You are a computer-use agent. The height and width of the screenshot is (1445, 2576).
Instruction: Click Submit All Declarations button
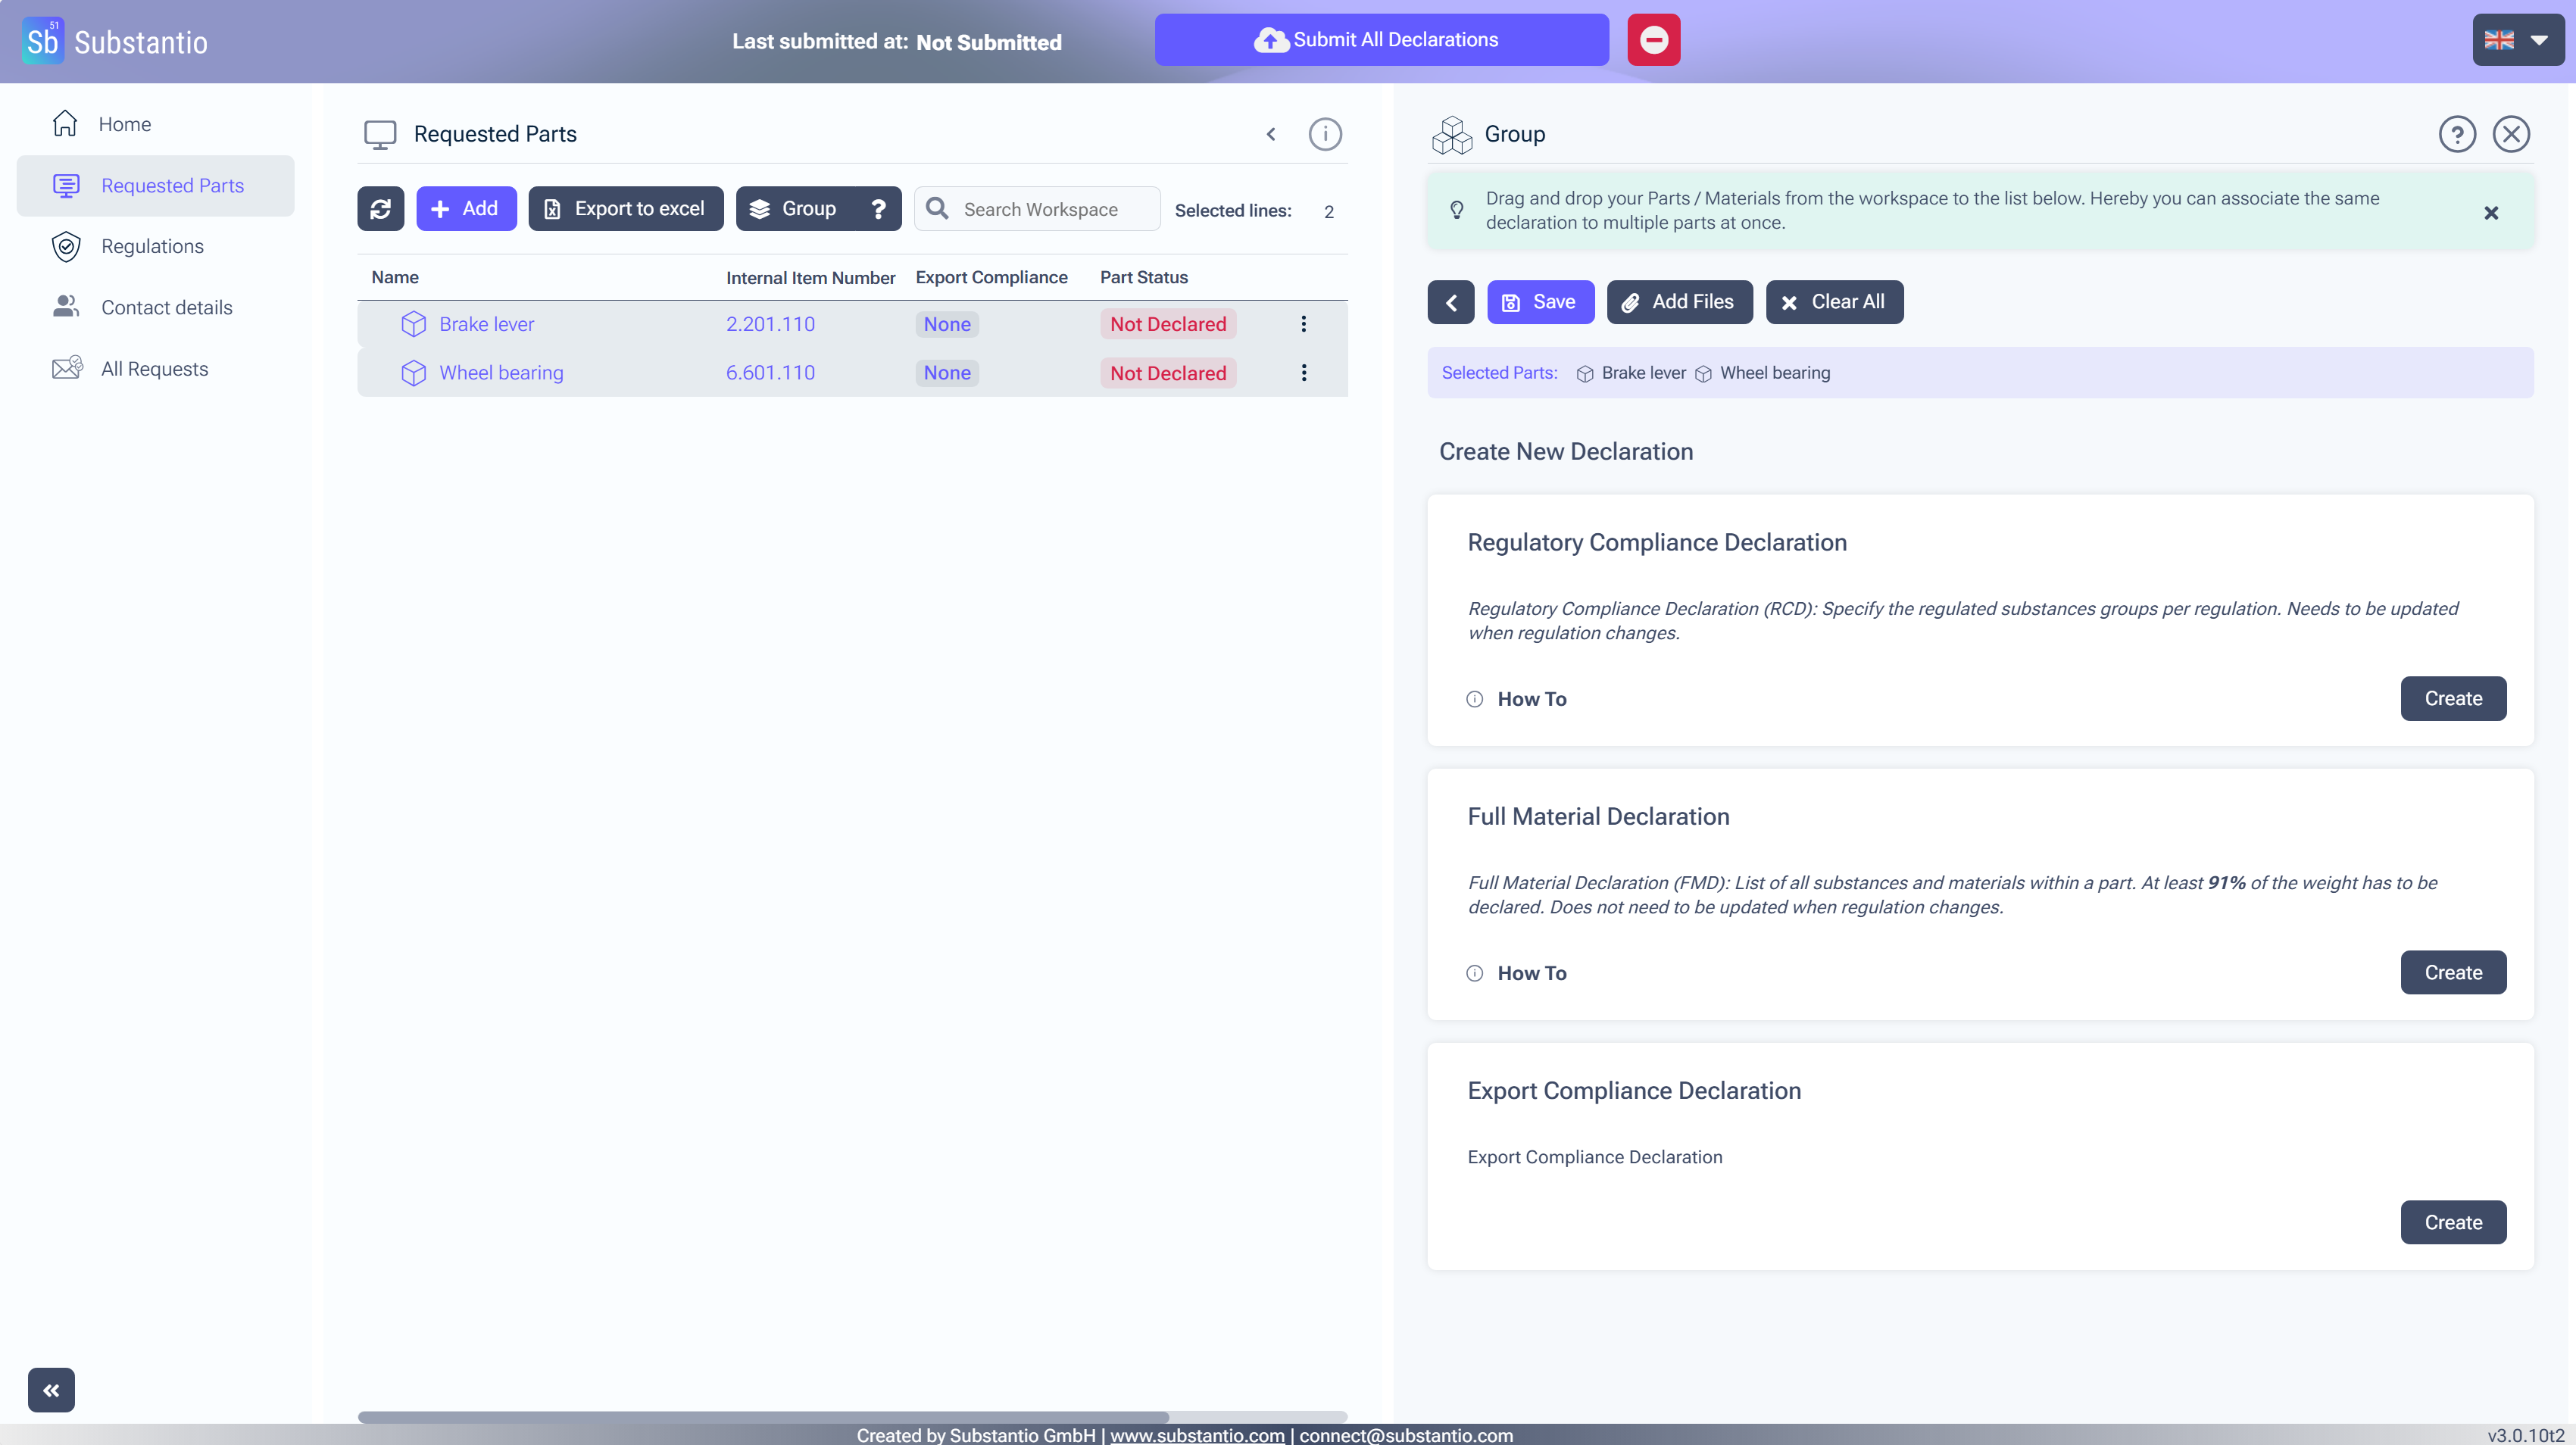[1381, 40]
